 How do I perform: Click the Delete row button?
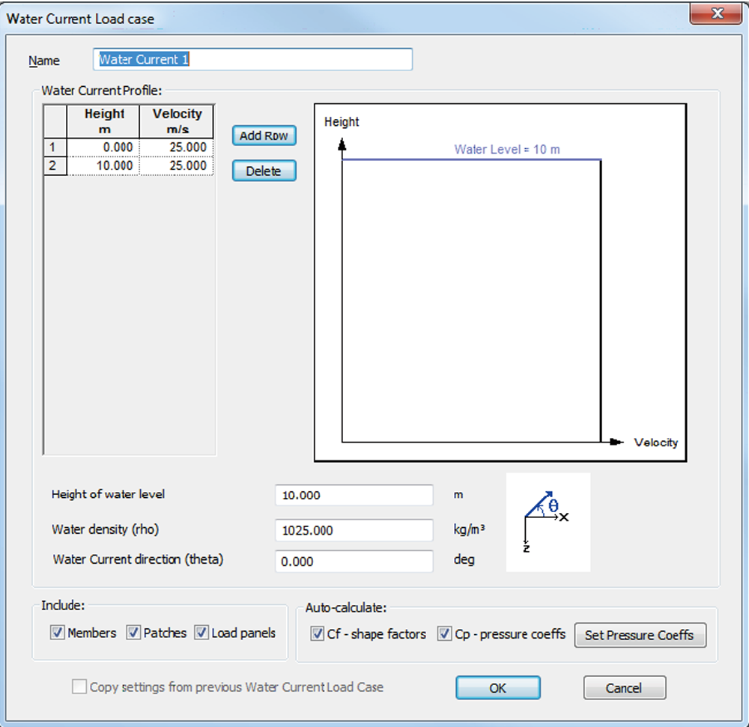point(264,171)
